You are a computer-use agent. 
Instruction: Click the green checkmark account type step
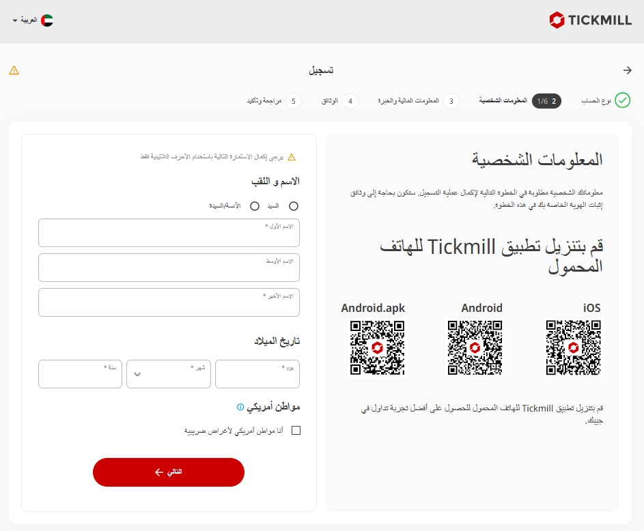pos(622,101)
